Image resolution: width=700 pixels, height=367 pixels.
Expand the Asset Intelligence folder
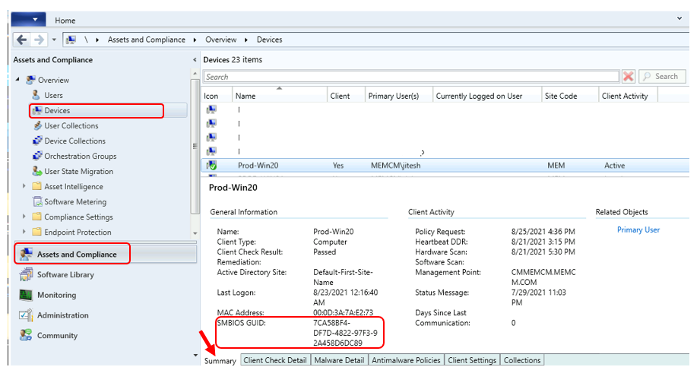(x=24, y=186)
